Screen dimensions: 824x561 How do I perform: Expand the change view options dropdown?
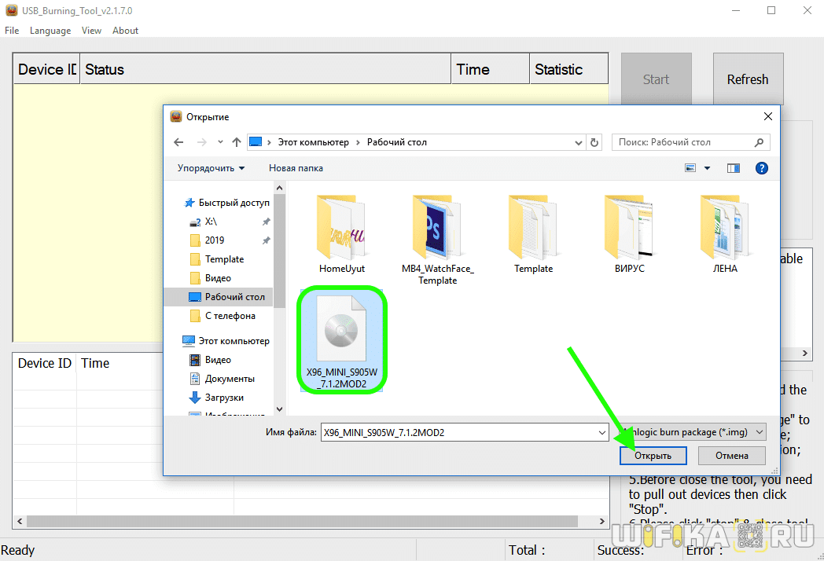click(x=707, y=168)
